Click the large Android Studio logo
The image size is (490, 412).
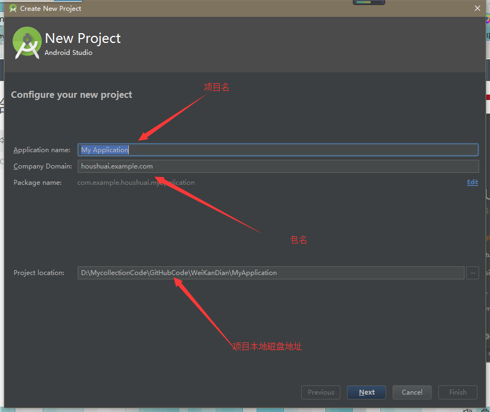pos(27,43)
